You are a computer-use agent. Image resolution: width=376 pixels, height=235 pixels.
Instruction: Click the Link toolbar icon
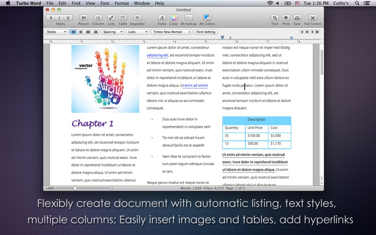pyautogui.click(x=111, y=18)
